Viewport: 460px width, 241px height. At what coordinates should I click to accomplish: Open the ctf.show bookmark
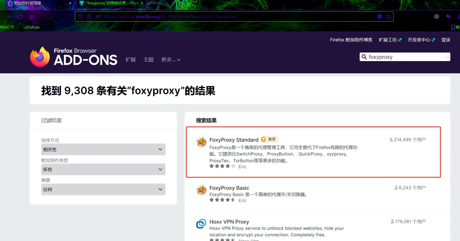click(32, 27)
